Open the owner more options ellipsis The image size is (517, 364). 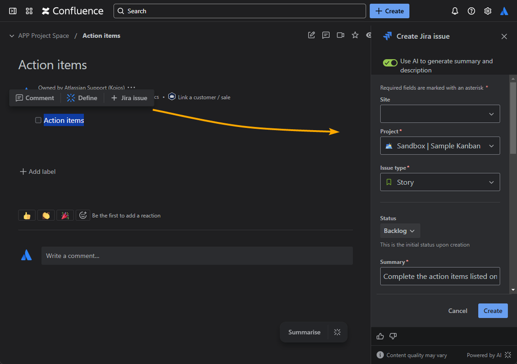coord(131,87)
